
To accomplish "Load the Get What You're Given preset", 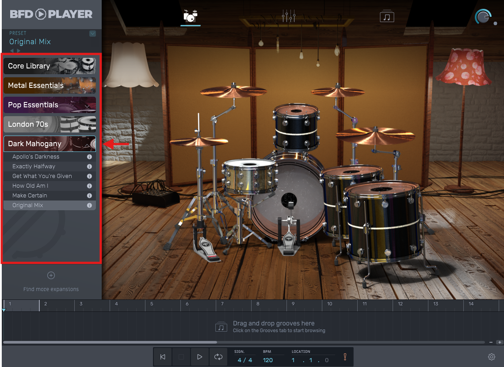I will coord(50,176).
